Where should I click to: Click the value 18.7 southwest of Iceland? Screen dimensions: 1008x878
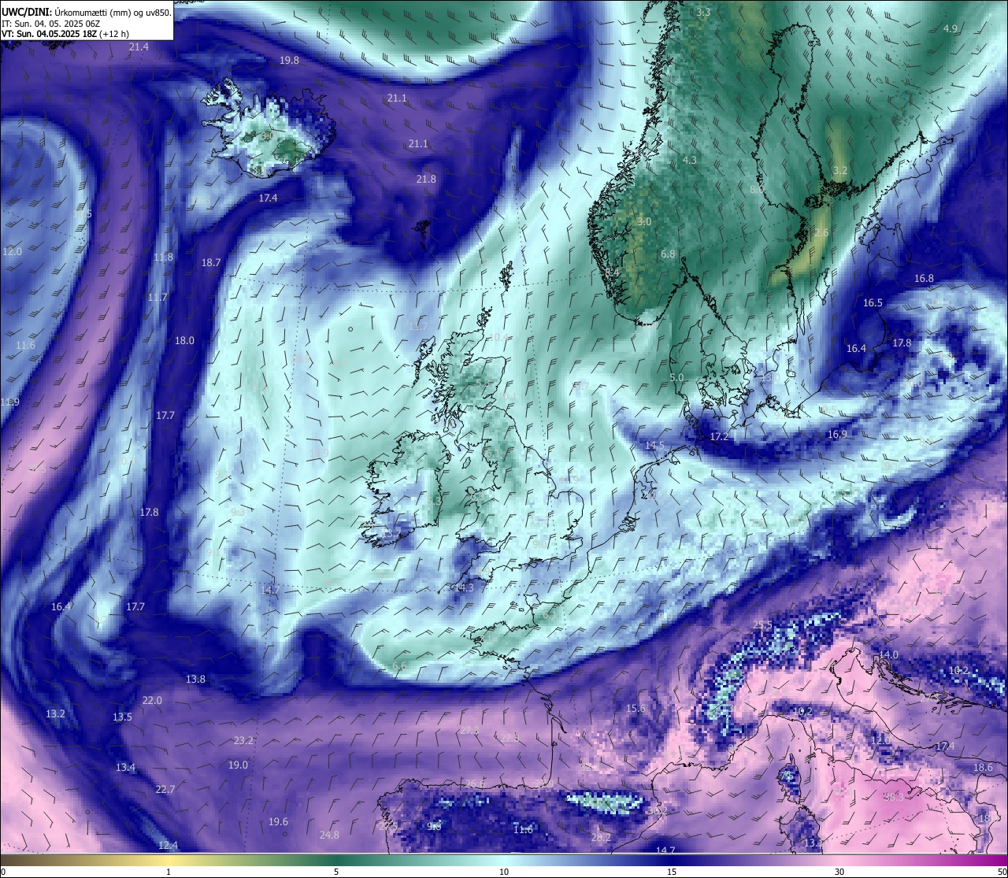coord(211,263)
